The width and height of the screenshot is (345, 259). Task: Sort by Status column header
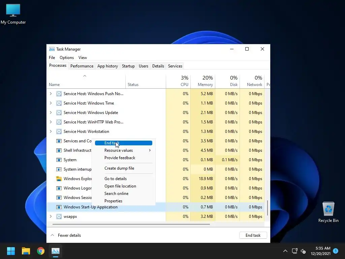pos(146,81)
